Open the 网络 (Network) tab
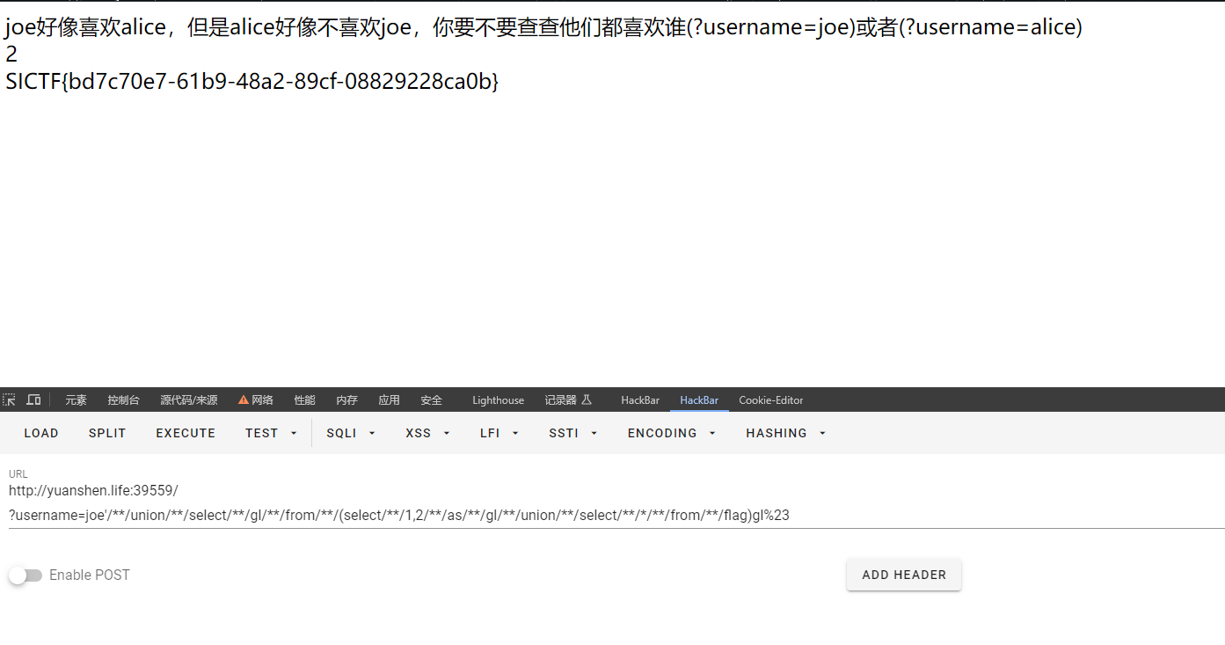The height and width of the screenshot is (645, 1225). 256,399
